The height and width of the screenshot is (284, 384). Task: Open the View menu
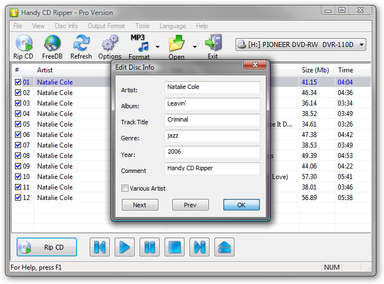tap(38, 26)
